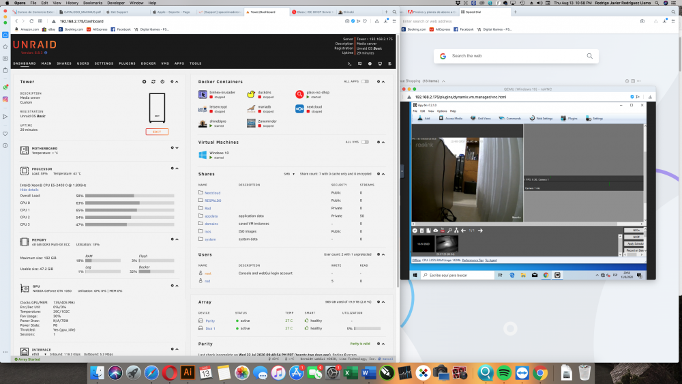Click the select-all checkmark icon in iSpy media bar
682x384 pixels.
point(415,231)
